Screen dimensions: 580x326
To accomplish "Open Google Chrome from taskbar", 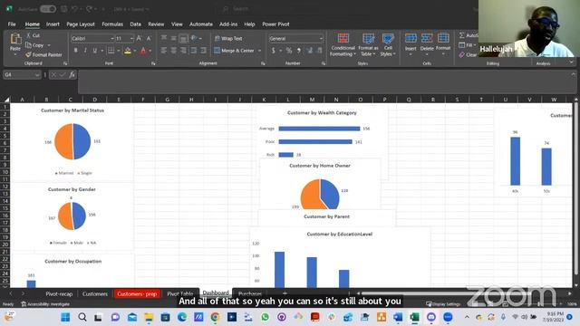I will click(x=215, y=317).
